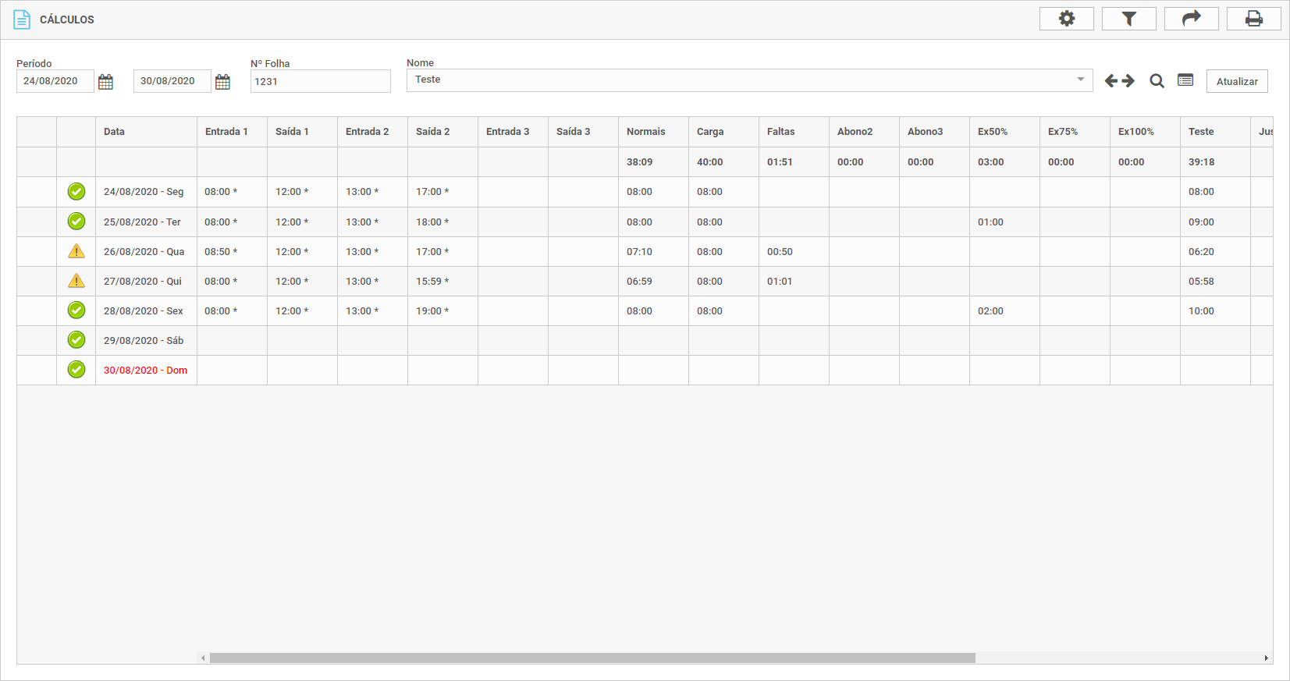Open calendar for start date 24/08/2020
The width and height of the screenshot is (1290, 681).
coord(106,82)
